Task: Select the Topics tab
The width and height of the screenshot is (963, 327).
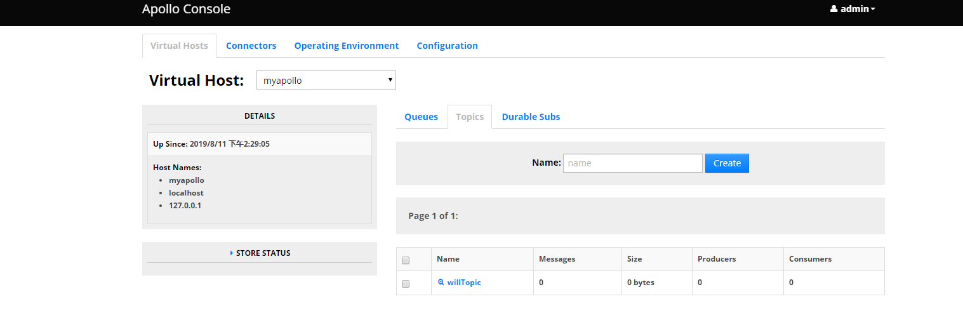Action: [470, 117]
